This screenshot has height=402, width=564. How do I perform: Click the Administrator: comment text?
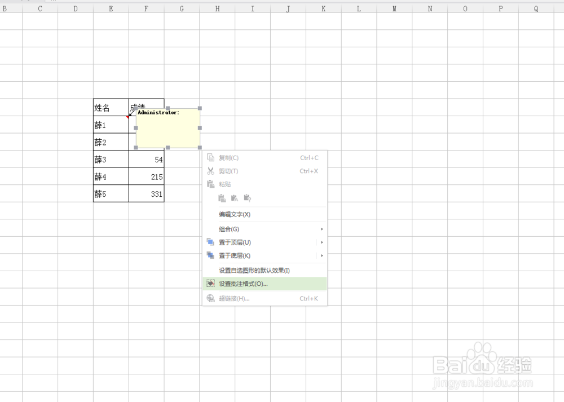click(x=158, y=113)
